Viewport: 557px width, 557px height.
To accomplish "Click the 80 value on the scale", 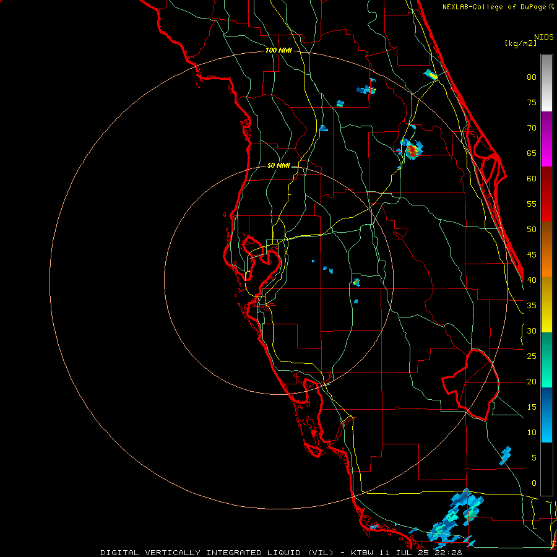I will [532, 77].
